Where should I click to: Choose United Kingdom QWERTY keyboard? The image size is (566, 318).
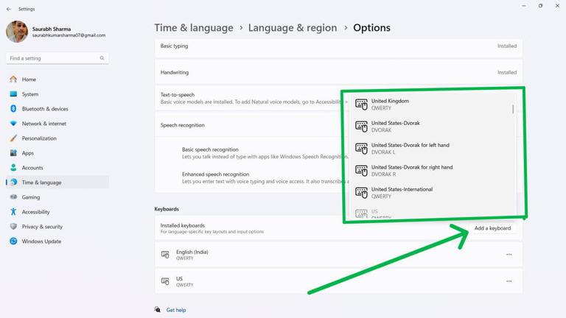click(431, 105)
